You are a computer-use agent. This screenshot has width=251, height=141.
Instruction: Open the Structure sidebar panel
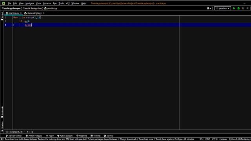pyautogui.click(x=2, y=126)
